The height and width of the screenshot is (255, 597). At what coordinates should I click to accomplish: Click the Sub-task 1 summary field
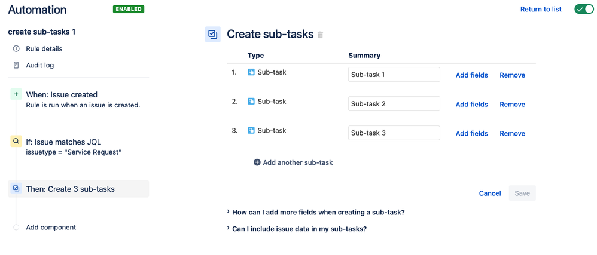(394, 75)
